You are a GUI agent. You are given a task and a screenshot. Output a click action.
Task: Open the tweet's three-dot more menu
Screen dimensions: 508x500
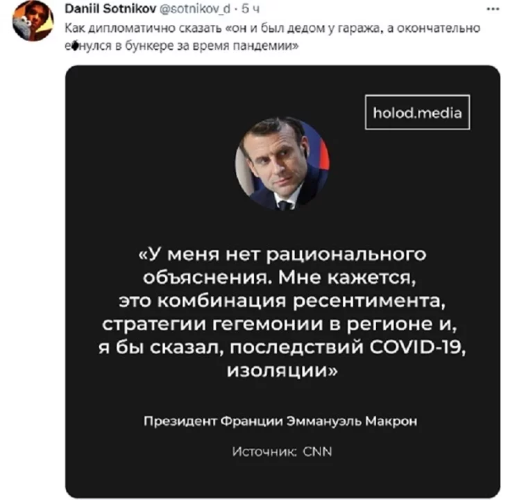click(491, 10)
